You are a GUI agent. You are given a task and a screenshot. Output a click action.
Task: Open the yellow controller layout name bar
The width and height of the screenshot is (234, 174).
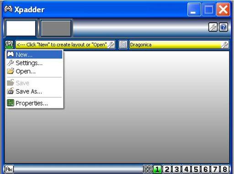(x=65, y=45)
